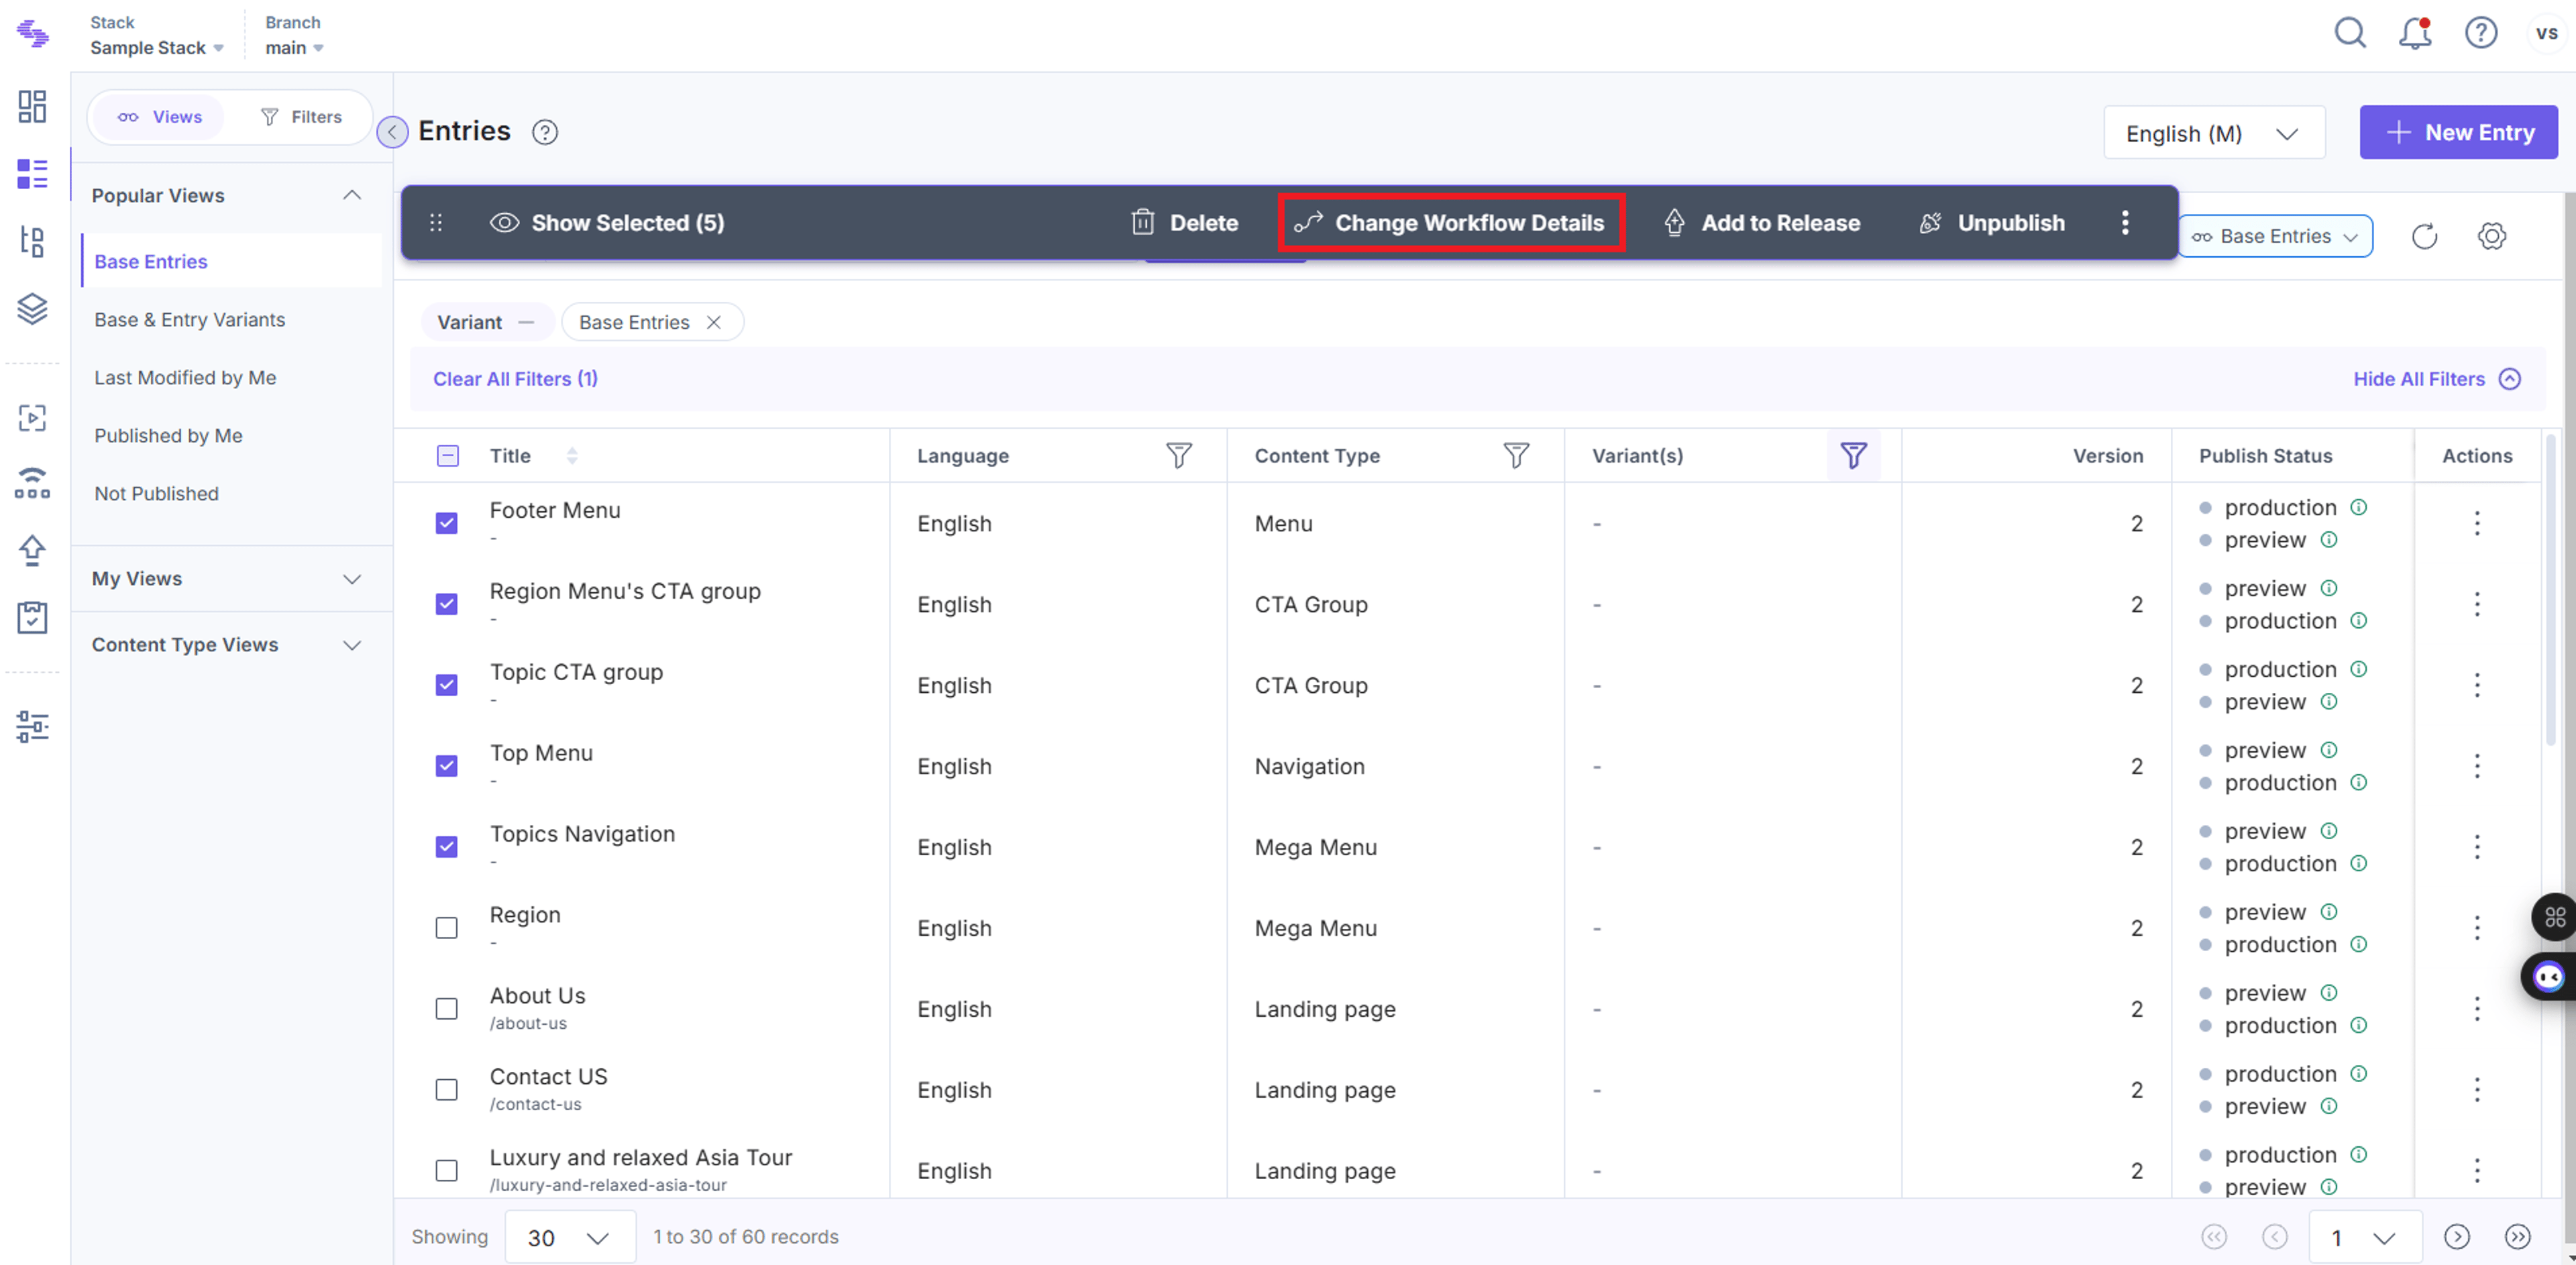Expand the Content Type Views section

[352, 645]
